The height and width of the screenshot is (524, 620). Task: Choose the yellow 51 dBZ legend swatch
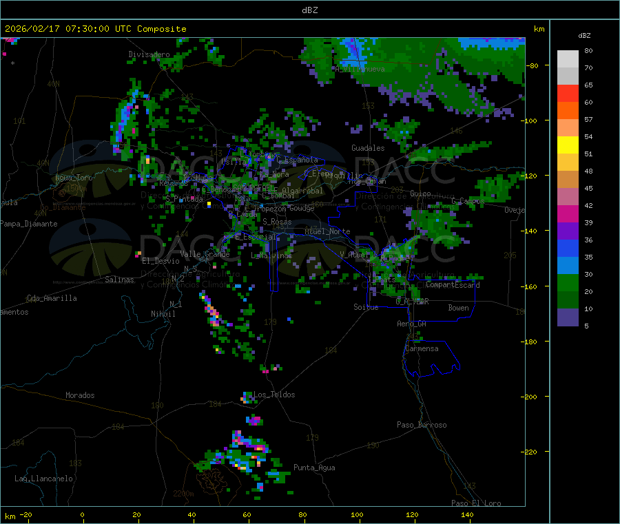pyautogui.click(x=568, y=145)
